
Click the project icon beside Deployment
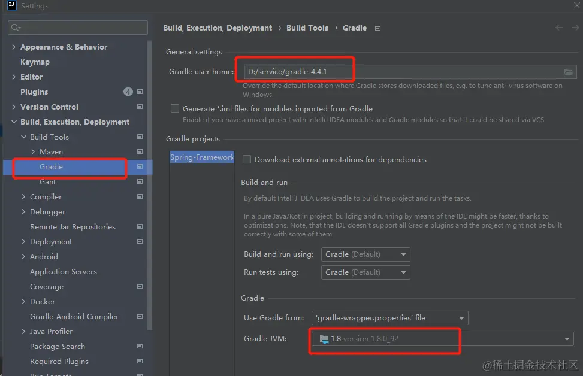(140, 241)
